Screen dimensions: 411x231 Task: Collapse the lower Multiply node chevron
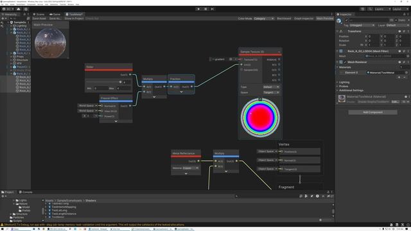[226, 171]
